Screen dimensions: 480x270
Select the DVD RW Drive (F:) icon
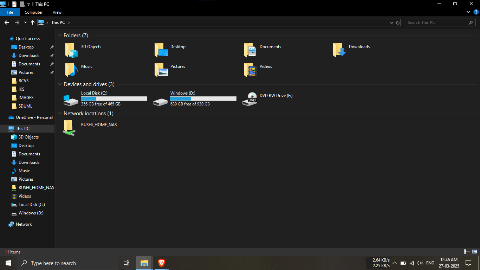tap(250, 99)
